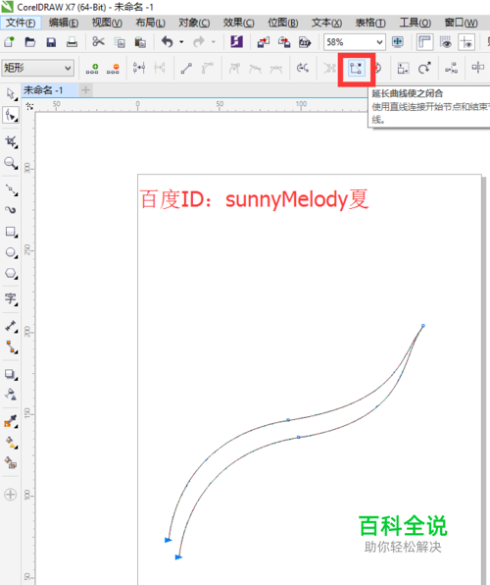Click the Stretch or scale nodes icon
Image resolution: width=490 pixels, height=585 pixels.
[x=403, y=69]
